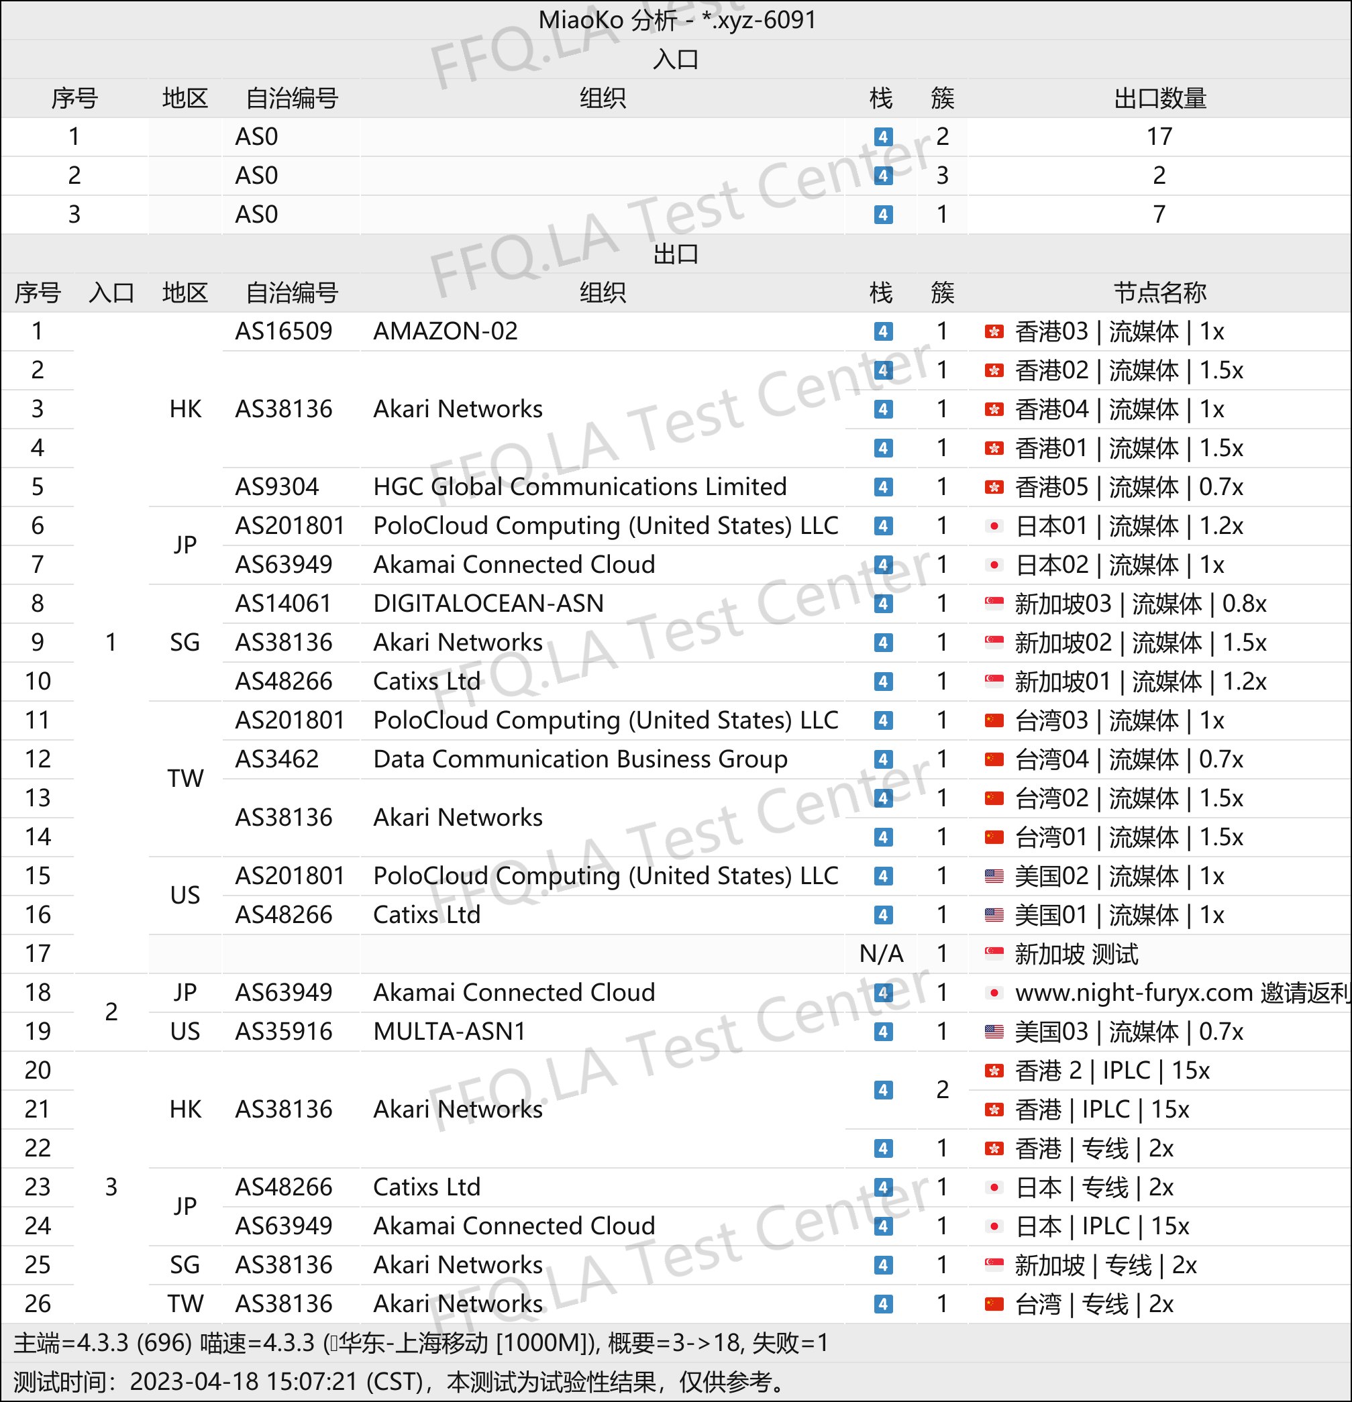This screenshot has height=1402, width=1352.
Task: Click the IPv4 stack badge in entrance row 3
Action: pyautogui.click(x=883, y=215)
